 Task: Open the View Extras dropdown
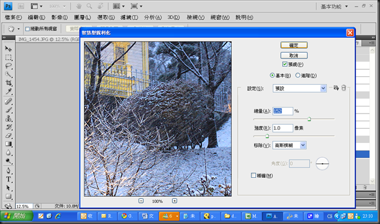point(37,7)
